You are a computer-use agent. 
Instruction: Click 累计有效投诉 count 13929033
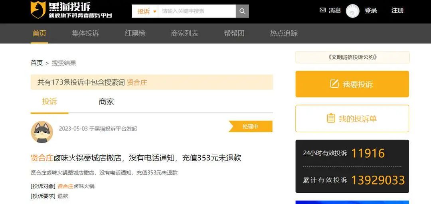click(378, 180)
